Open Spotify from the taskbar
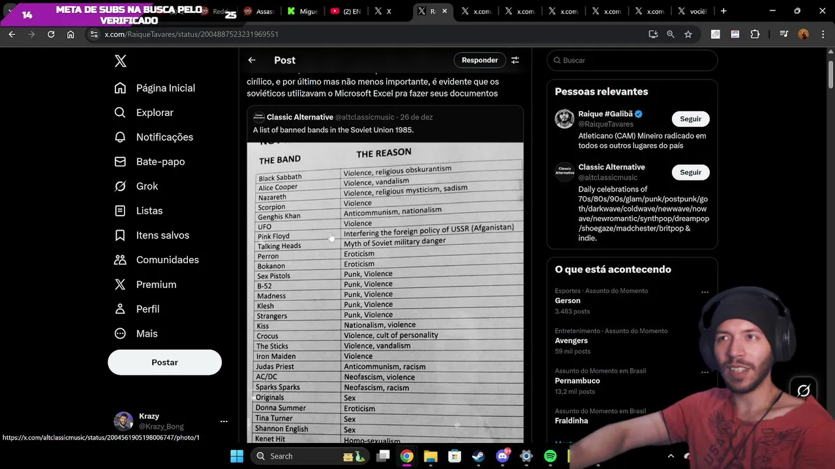This screenshot has width=835, height=469. click(x=550, y=456)
